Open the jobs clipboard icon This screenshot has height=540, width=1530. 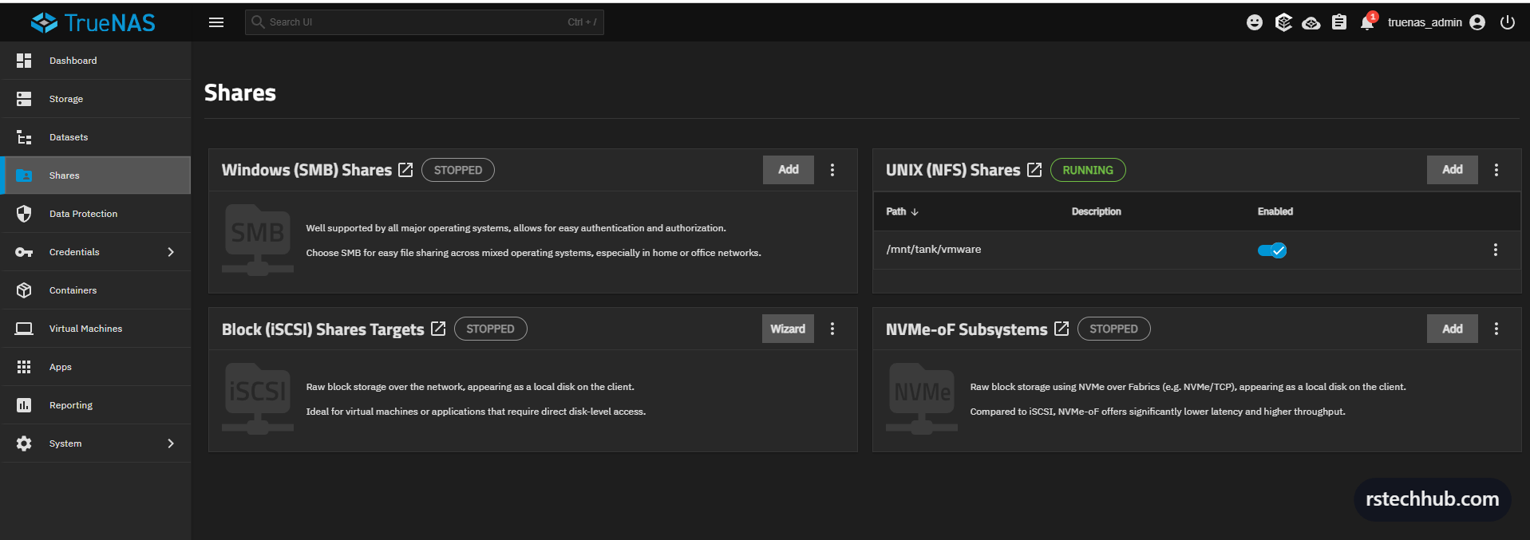coord(1339,22)
